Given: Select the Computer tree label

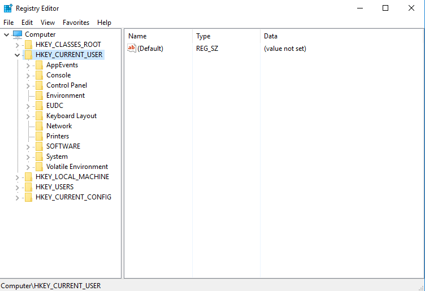Looking at the screenshot, I should click(40, 34).
